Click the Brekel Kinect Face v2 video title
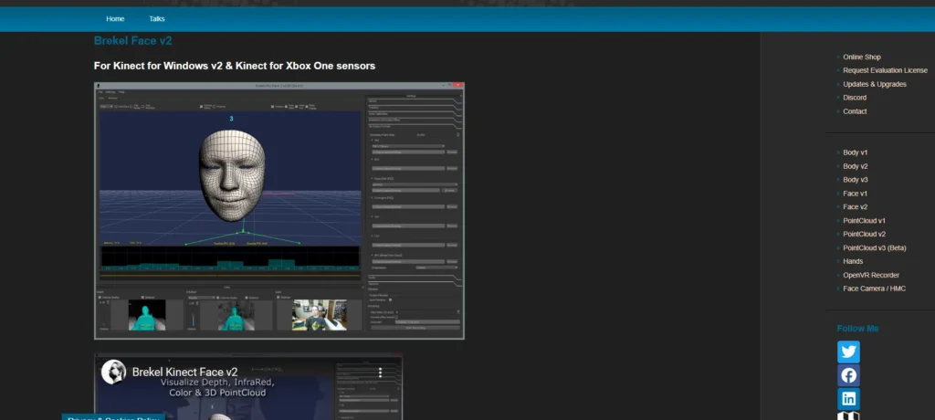This screenshot has height=420, width=935. 184,372
